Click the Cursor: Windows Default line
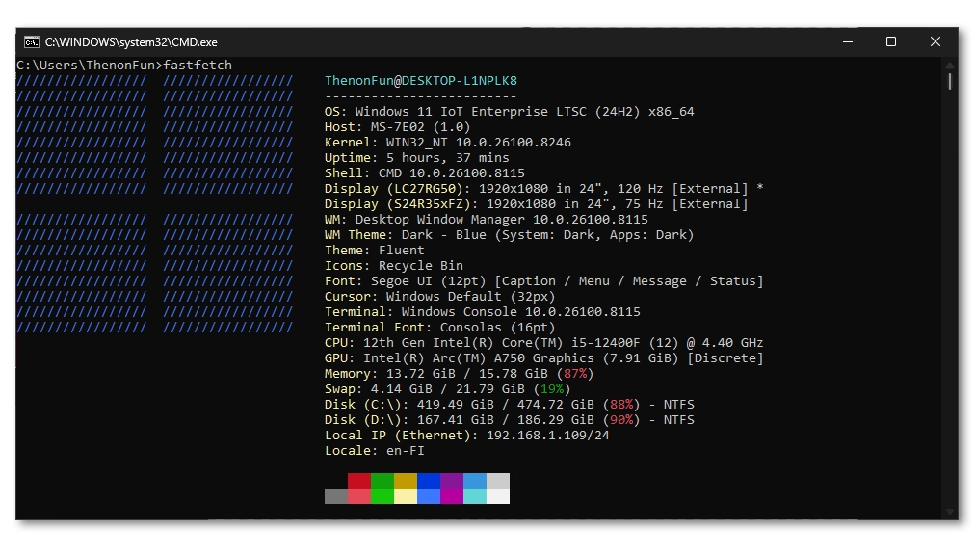Viewport: 975px width, 556px height. [439, 296]
